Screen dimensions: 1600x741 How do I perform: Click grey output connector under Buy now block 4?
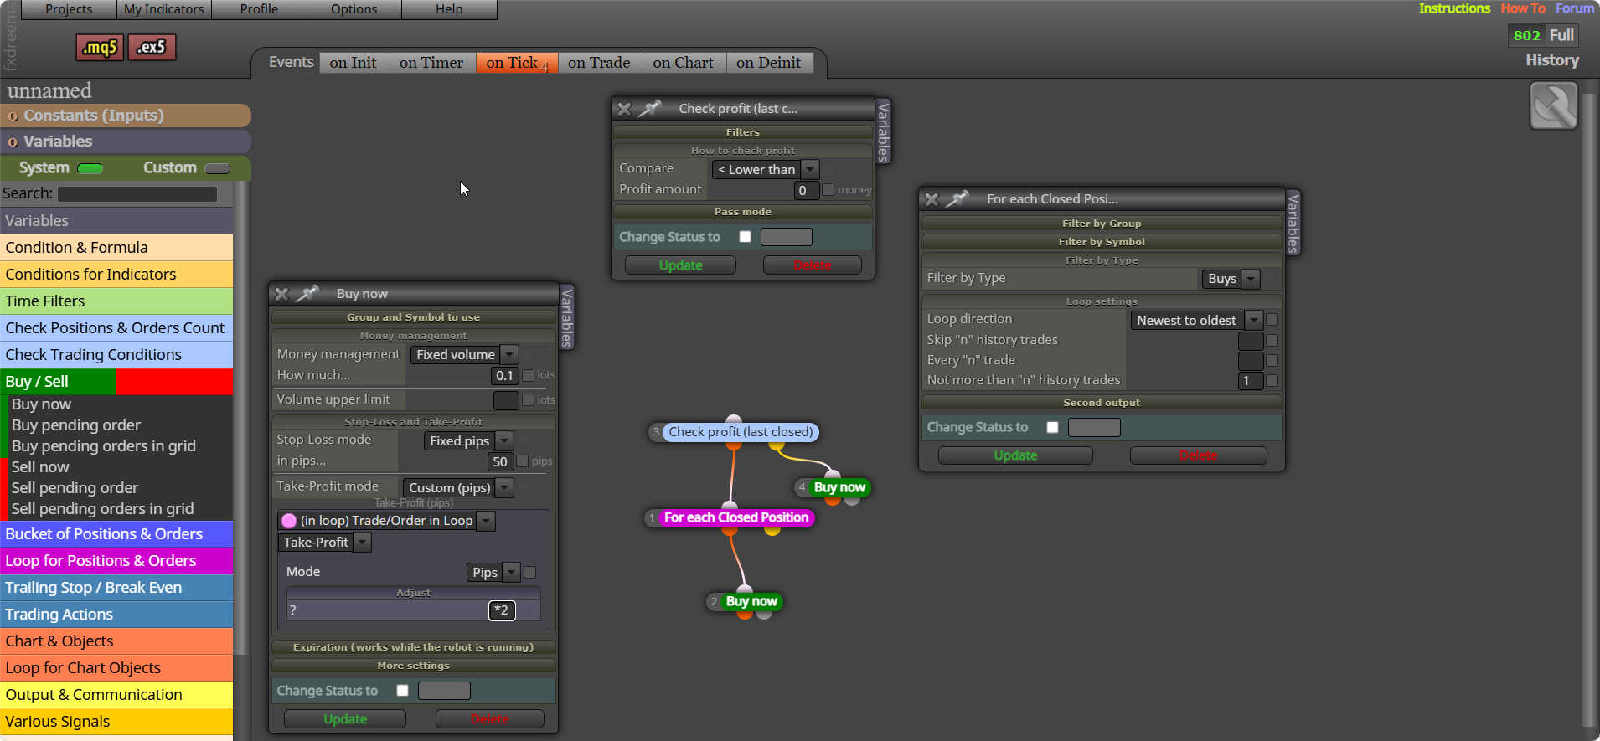click(x=852, y=501)
